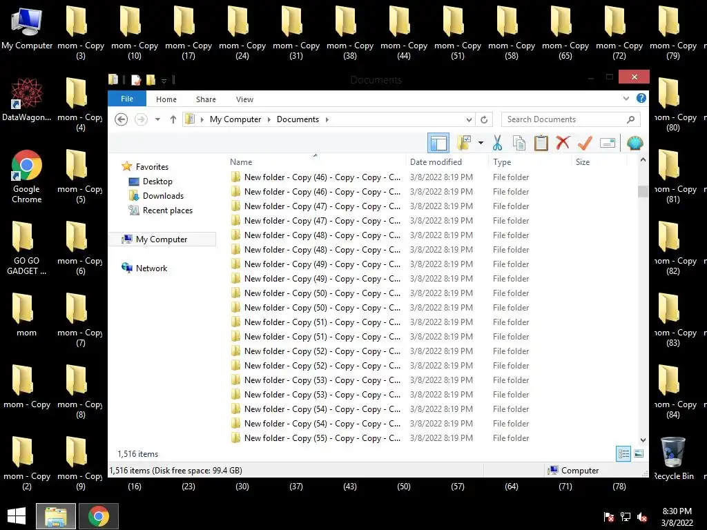Select Favorites in navigation pane
Image resolution: width=707 pixels, height=530 pixels.
(145, 167)
